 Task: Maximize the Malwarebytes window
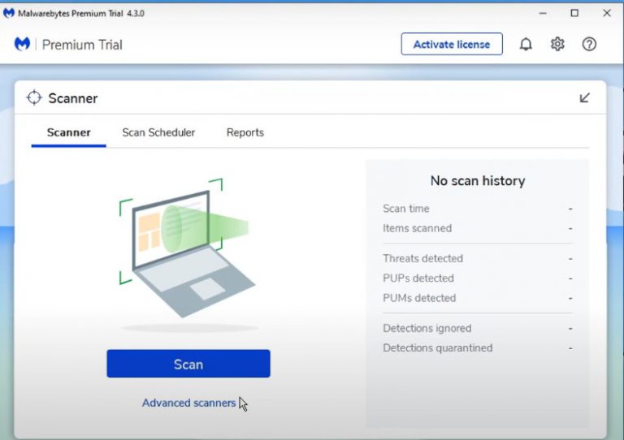click(x=574, y=13)
